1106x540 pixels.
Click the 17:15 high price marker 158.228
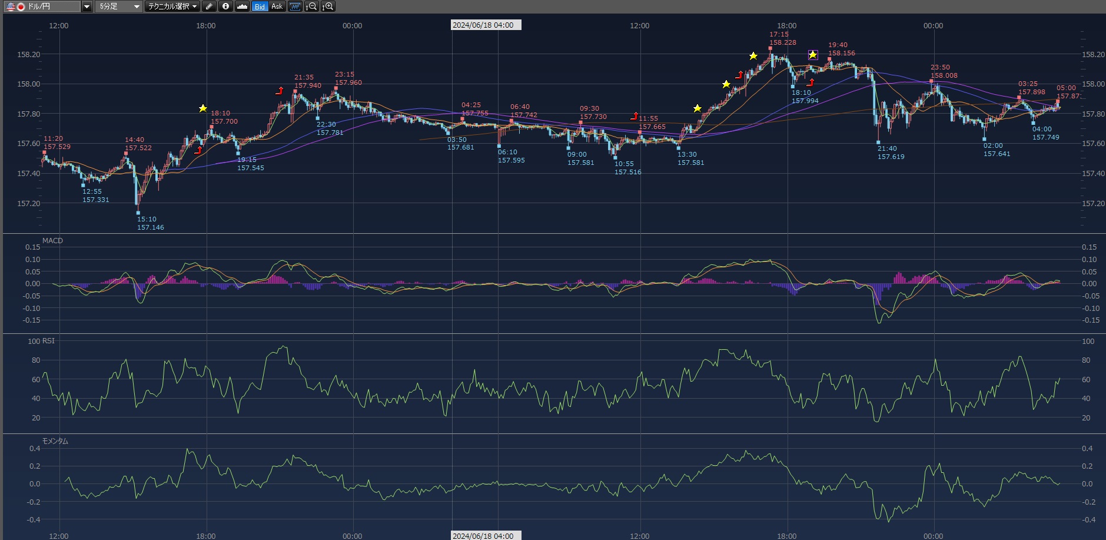(x=770, y=48)
